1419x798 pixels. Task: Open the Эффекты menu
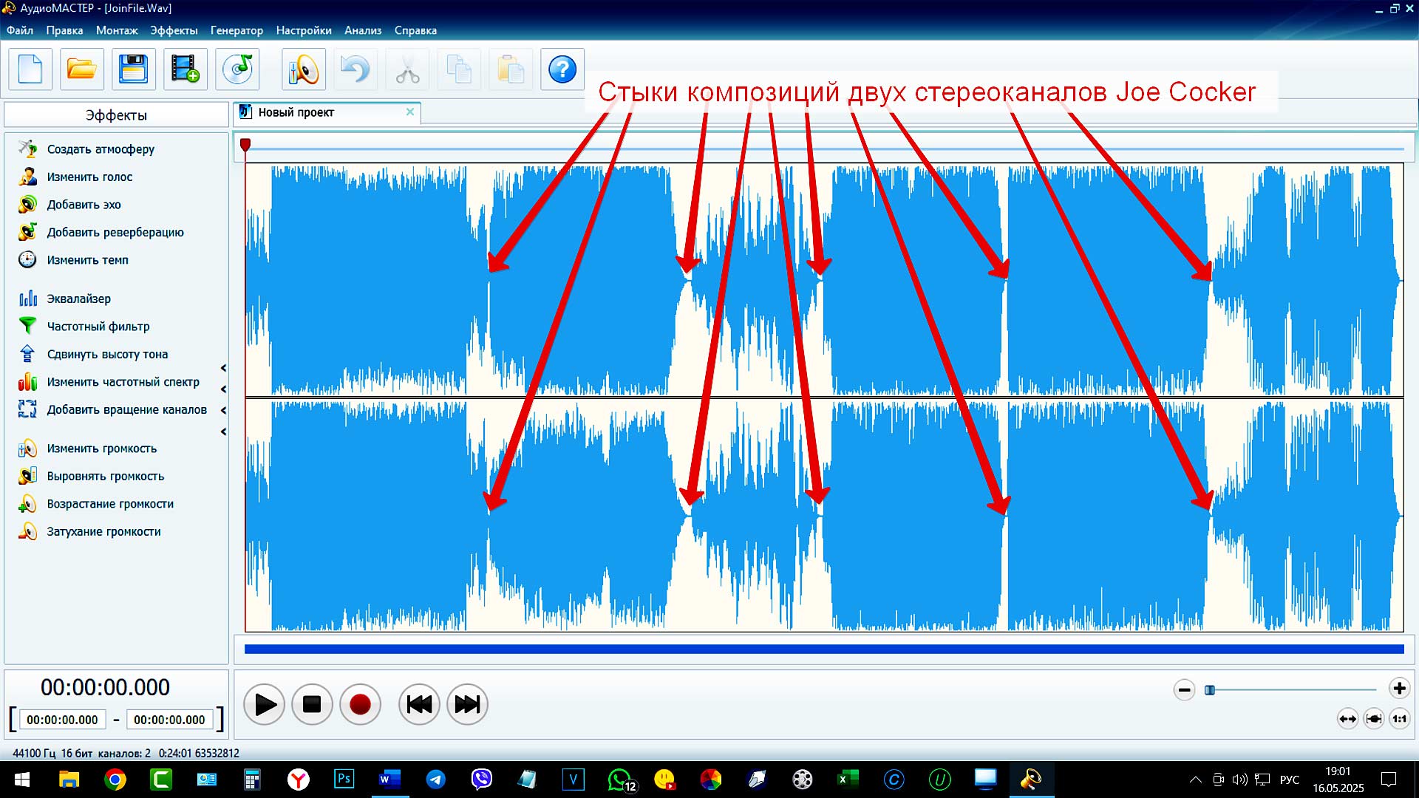click(174, 30)
